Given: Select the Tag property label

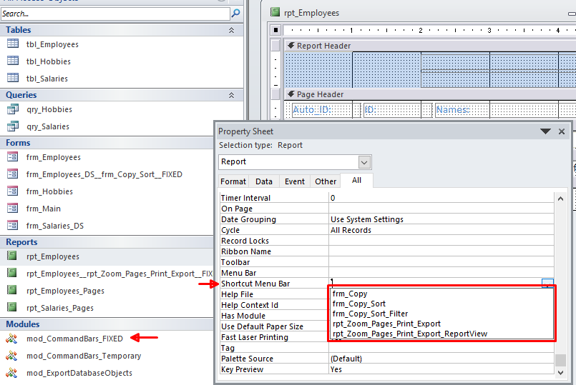Looking at the screenshot, I should pyautogui.click(x=228, y=348).
